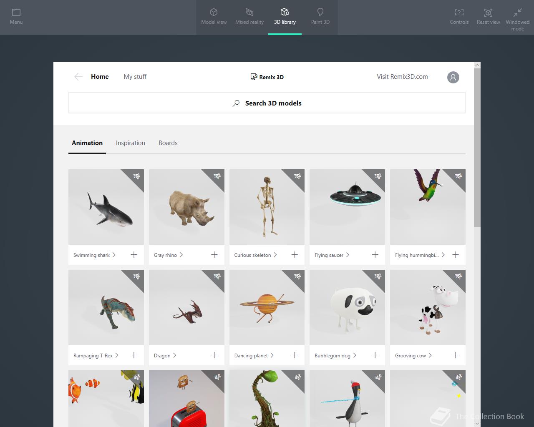This screenshot has width=534, height=427.
Task: Open My stuff section
Action: tap(135, 77)
